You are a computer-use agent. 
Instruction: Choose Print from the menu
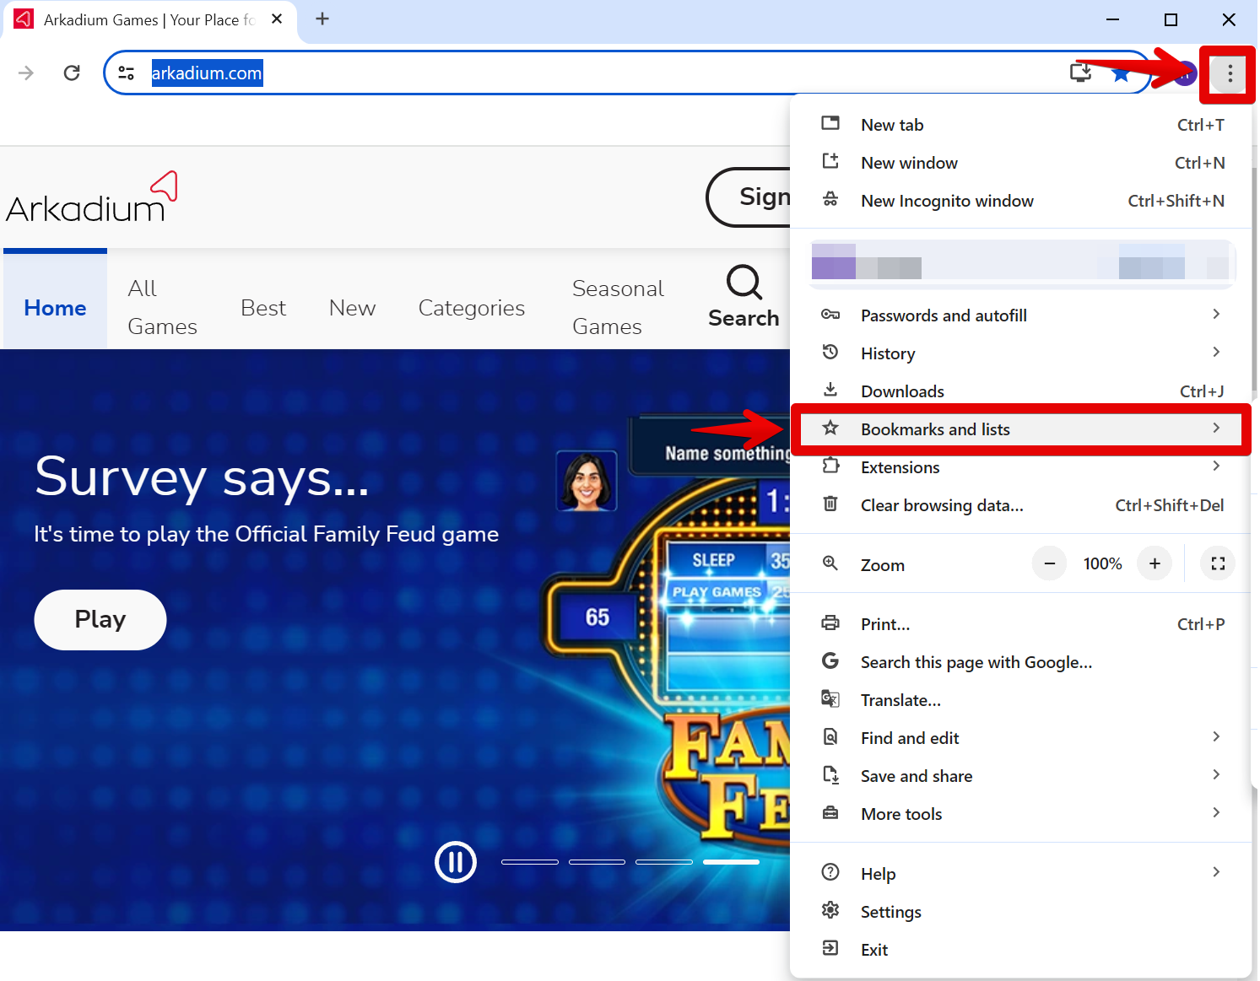(1021, 624)
